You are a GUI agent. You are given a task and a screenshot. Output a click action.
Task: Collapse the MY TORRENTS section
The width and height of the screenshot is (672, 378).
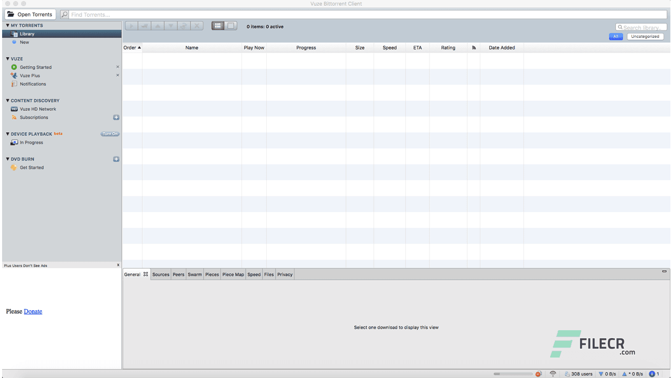[7, 25]
